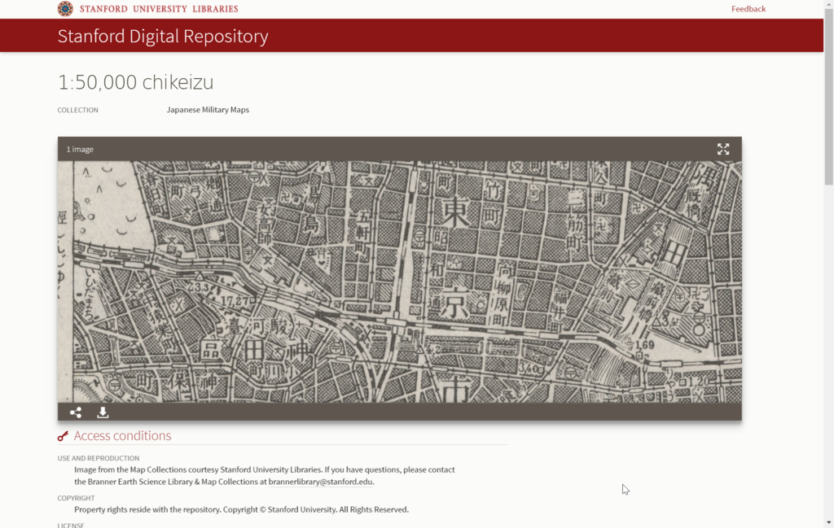The image size is (834, 528).
Task: Click the Access conditions heading
Action: tap(122, 435)
